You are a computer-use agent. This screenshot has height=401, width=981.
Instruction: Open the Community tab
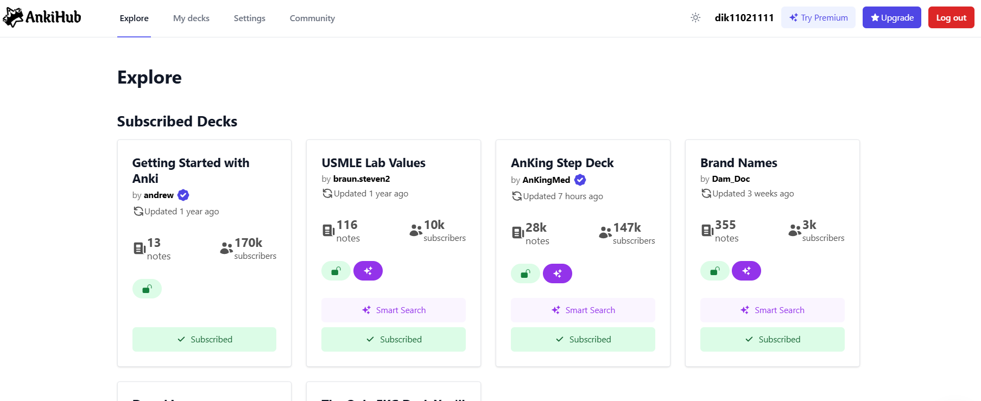click(x=312, y=18)
